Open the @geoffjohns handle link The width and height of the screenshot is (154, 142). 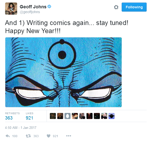30,12
